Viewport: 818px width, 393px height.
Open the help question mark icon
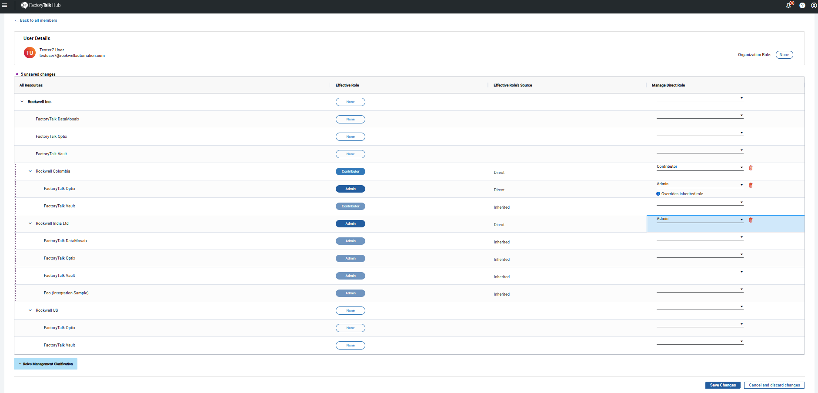[x=802, y=6]
